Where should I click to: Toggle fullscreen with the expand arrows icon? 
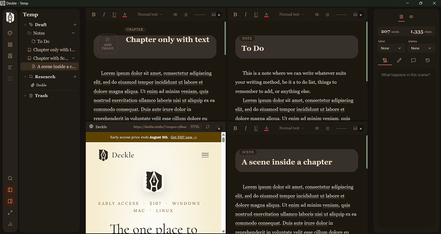click(x=10, y=213)
